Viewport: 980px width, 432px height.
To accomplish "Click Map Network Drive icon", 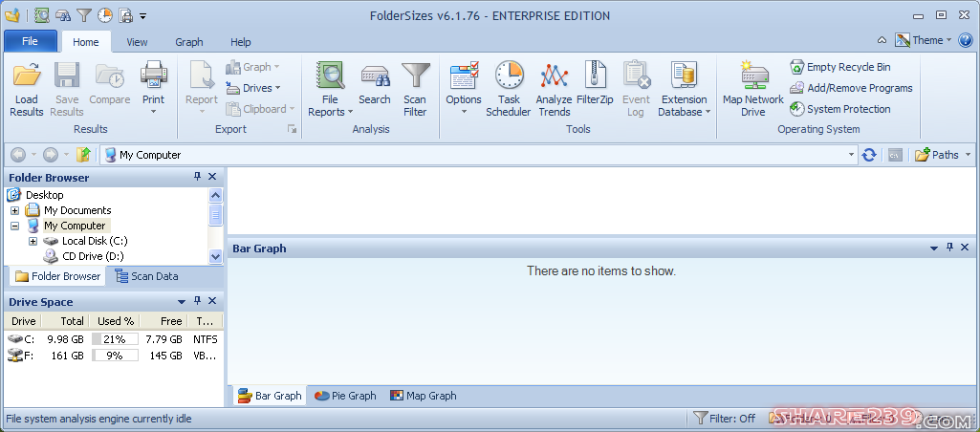I will click(x=753, y=90).
